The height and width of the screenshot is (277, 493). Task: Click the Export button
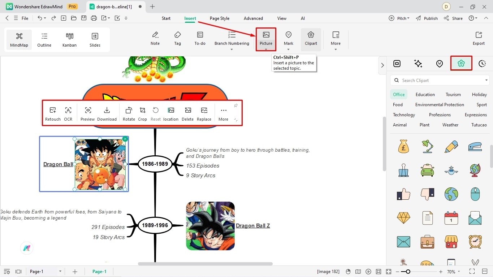[x=479, y=39]
